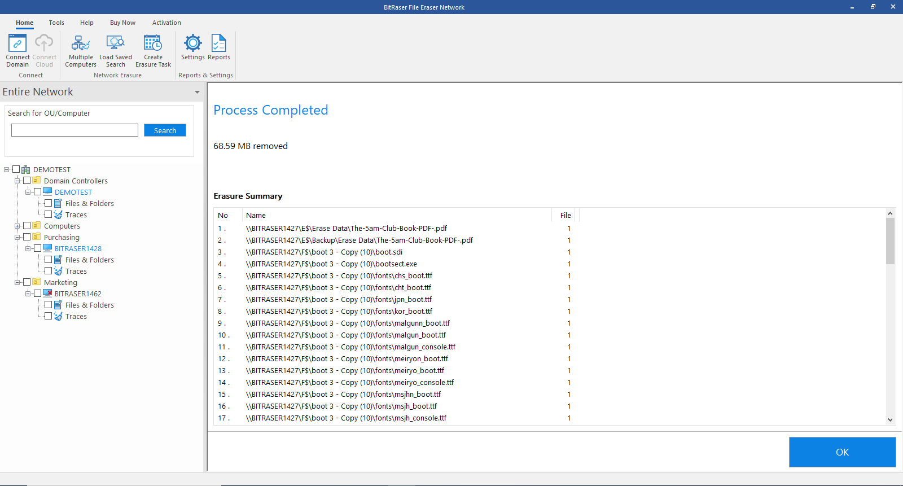The image size is (903, 486).
Task: Check the Marketing checkbox
Action: [x=27, y=282]
